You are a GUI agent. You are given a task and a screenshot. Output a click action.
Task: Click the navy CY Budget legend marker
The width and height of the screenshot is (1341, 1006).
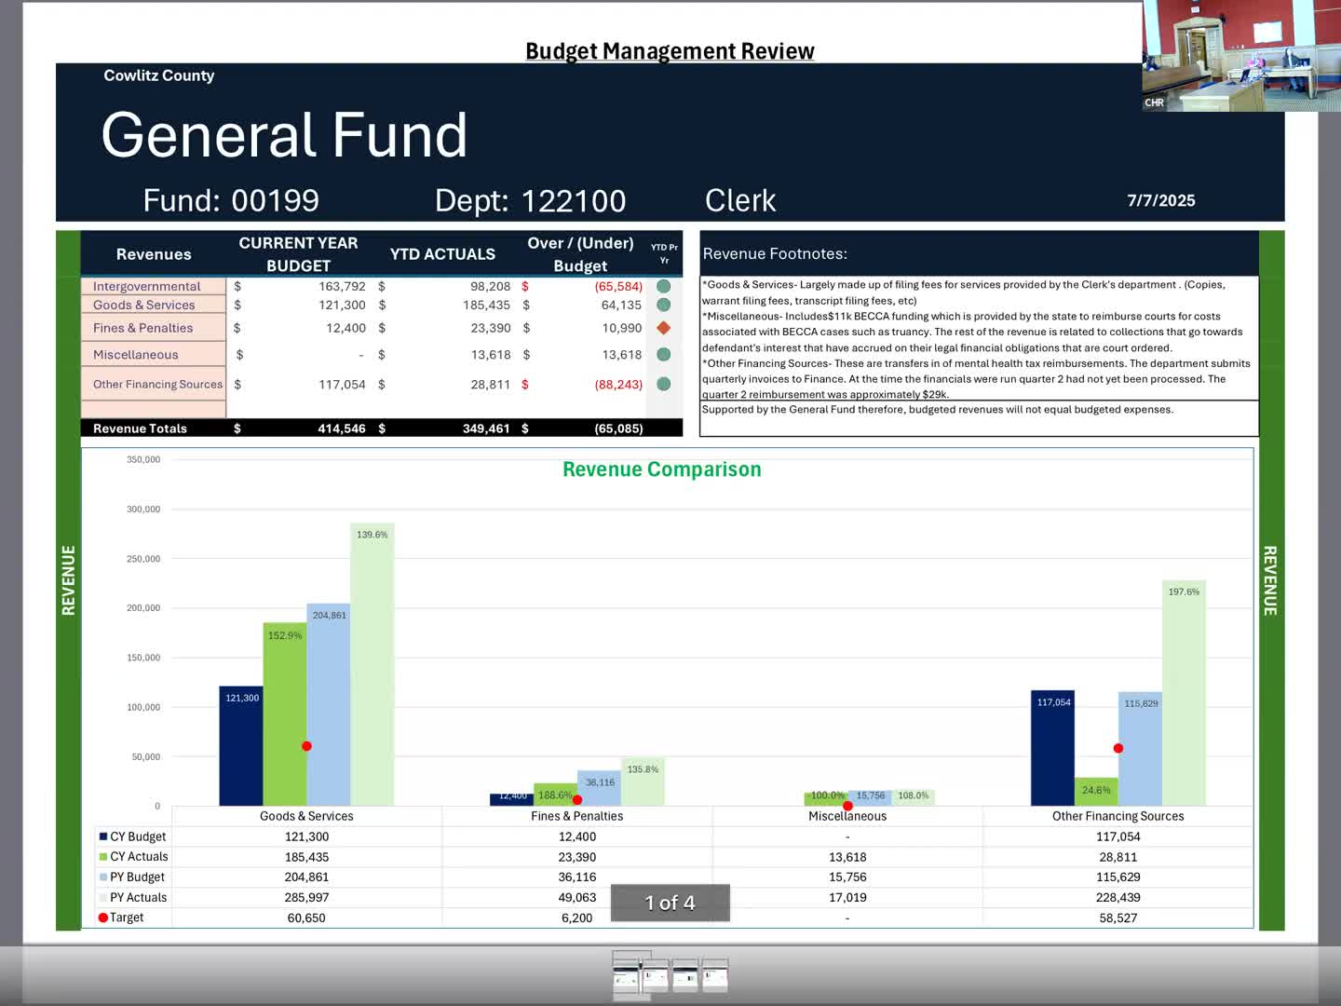(103, 836)
